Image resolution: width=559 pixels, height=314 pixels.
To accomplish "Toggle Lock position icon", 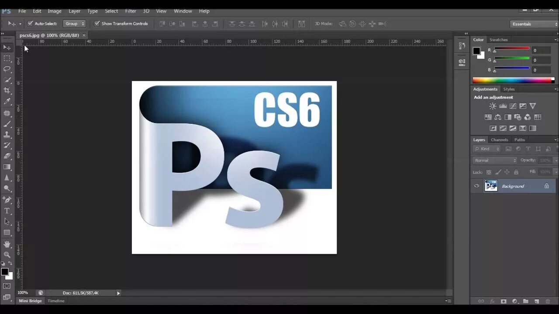I will [x=507, y=172].
